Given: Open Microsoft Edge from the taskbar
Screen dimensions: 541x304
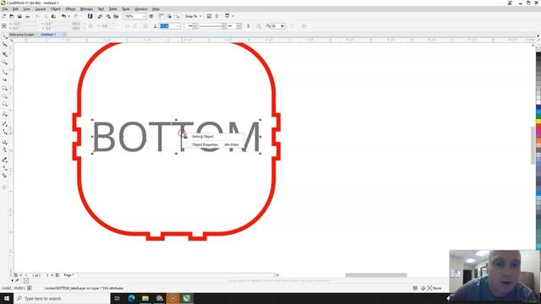Looking at the screenshot, I should click(x=132, y=298).
